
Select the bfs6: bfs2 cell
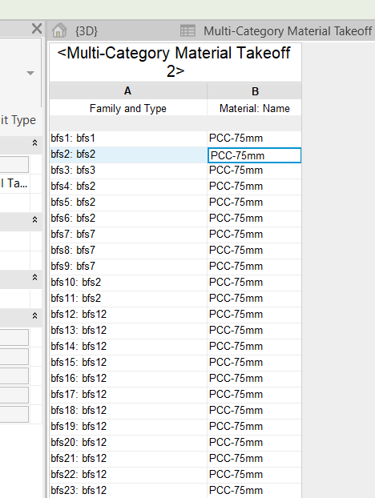(x=128, y=219)
